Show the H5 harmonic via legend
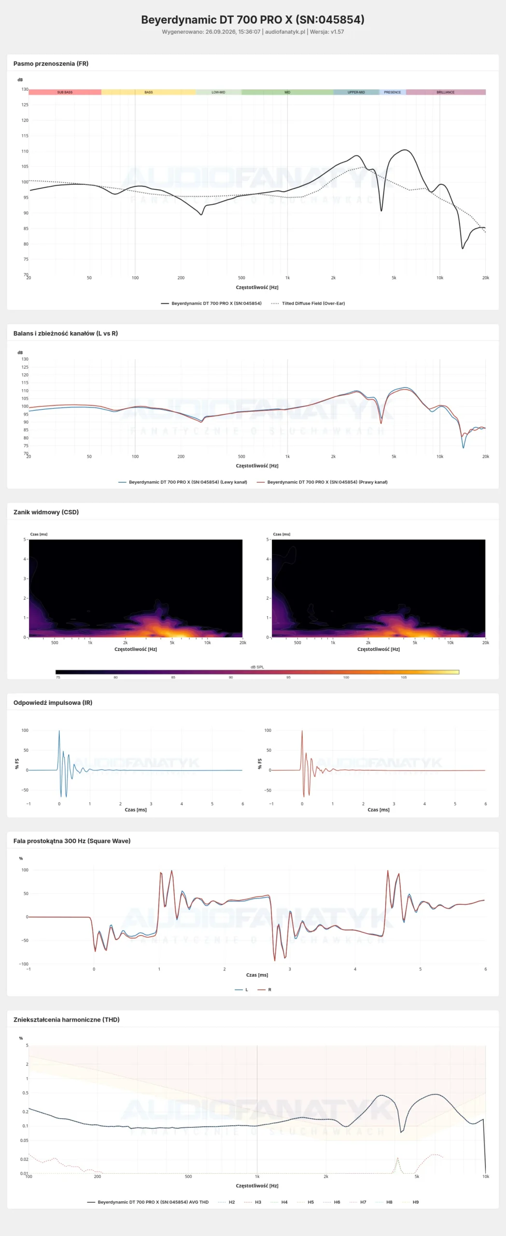 pos(305,1202)
